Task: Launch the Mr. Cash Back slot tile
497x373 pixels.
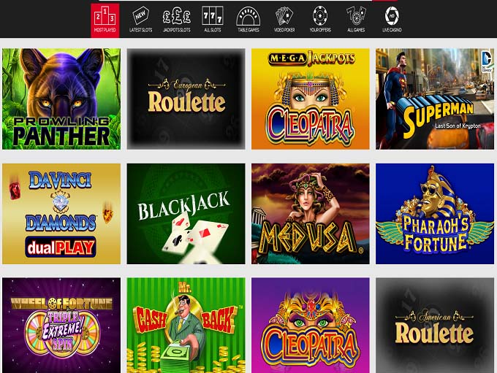Action: (186, 326)
